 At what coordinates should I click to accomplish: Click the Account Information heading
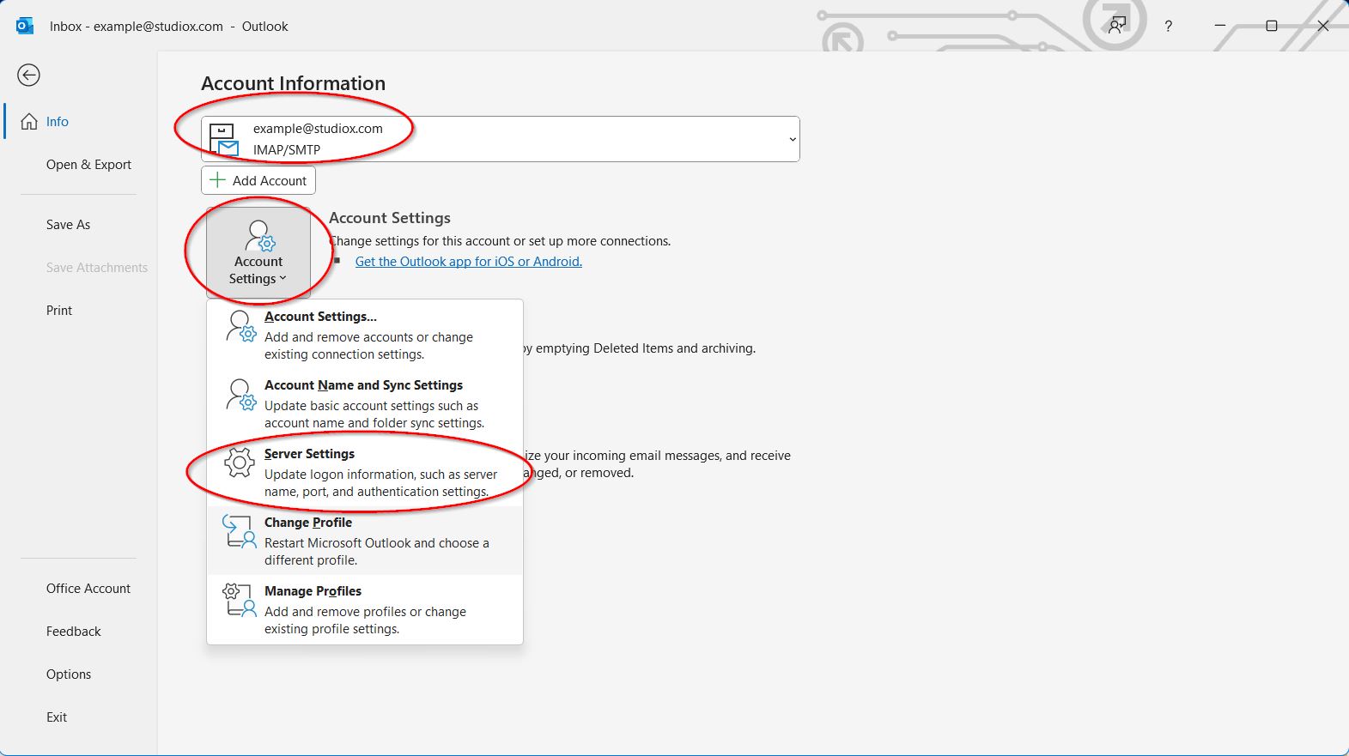click(294, 83)
